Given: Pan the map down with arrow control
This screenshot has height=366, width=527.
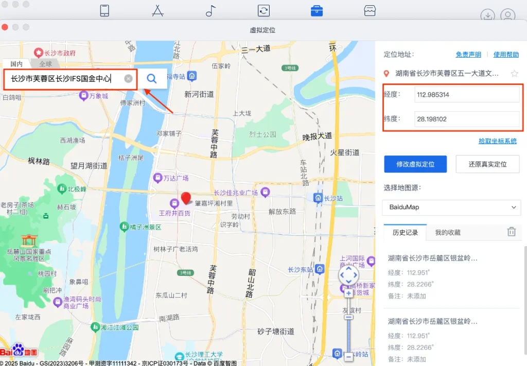Looking at the screenshot, I should 348,282.
